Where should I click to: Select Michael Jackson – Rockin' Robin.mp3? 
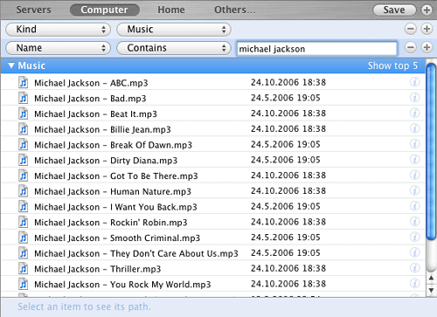tap(213, 222)
